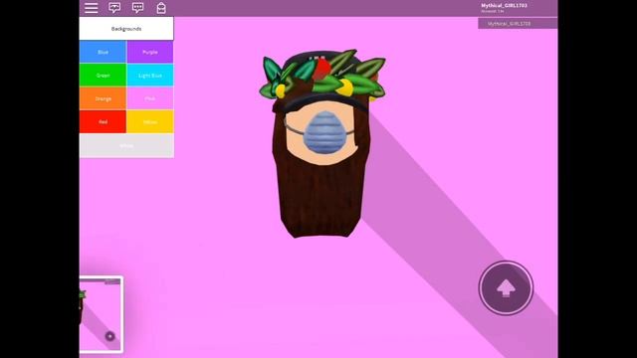Click the Backgrounds panel header
The image size is (637, 358).
126,29
